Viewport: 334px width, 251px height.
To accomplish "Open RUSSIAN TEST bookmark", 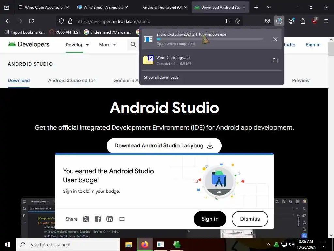I will (x=65, y=32).
